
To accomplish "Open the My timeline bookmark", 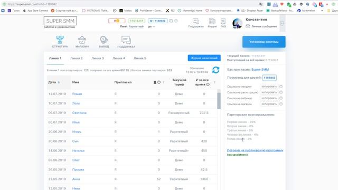I will (x=306, y=11).
